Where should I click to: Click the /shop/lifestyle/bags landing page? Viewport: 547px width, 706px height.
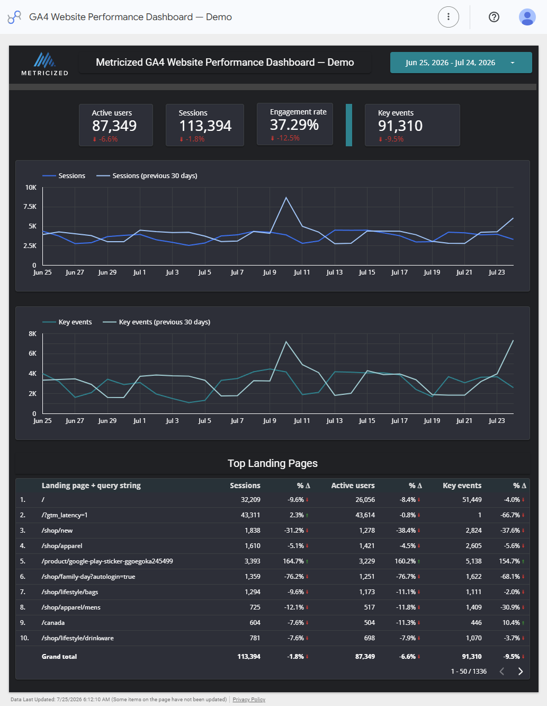pos(70,592)
